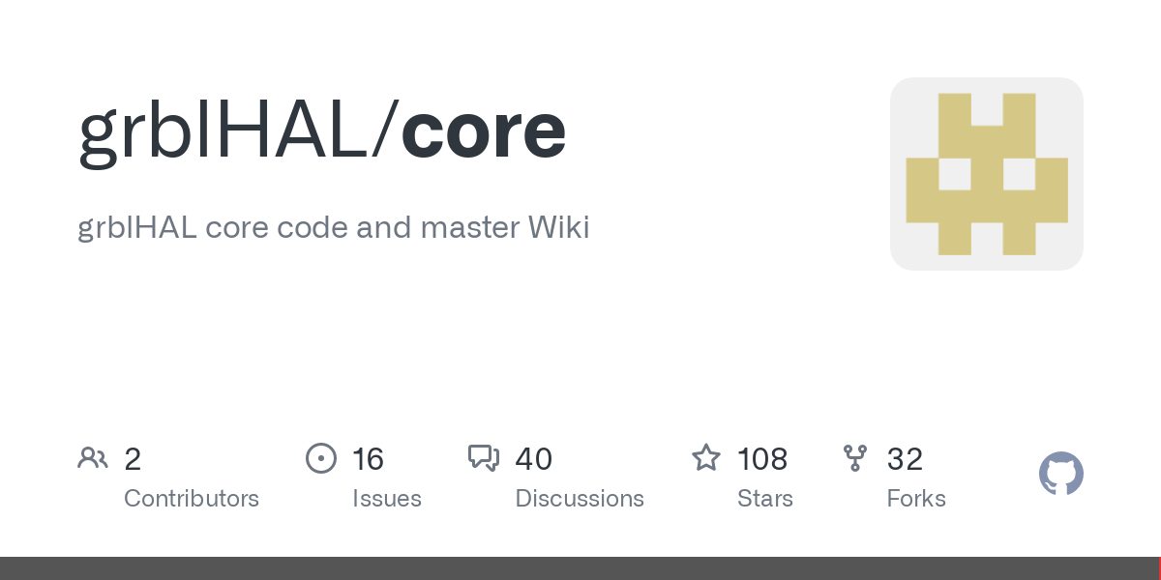Open the Discussions label
1161x580 pixels.
pos(580,499)
